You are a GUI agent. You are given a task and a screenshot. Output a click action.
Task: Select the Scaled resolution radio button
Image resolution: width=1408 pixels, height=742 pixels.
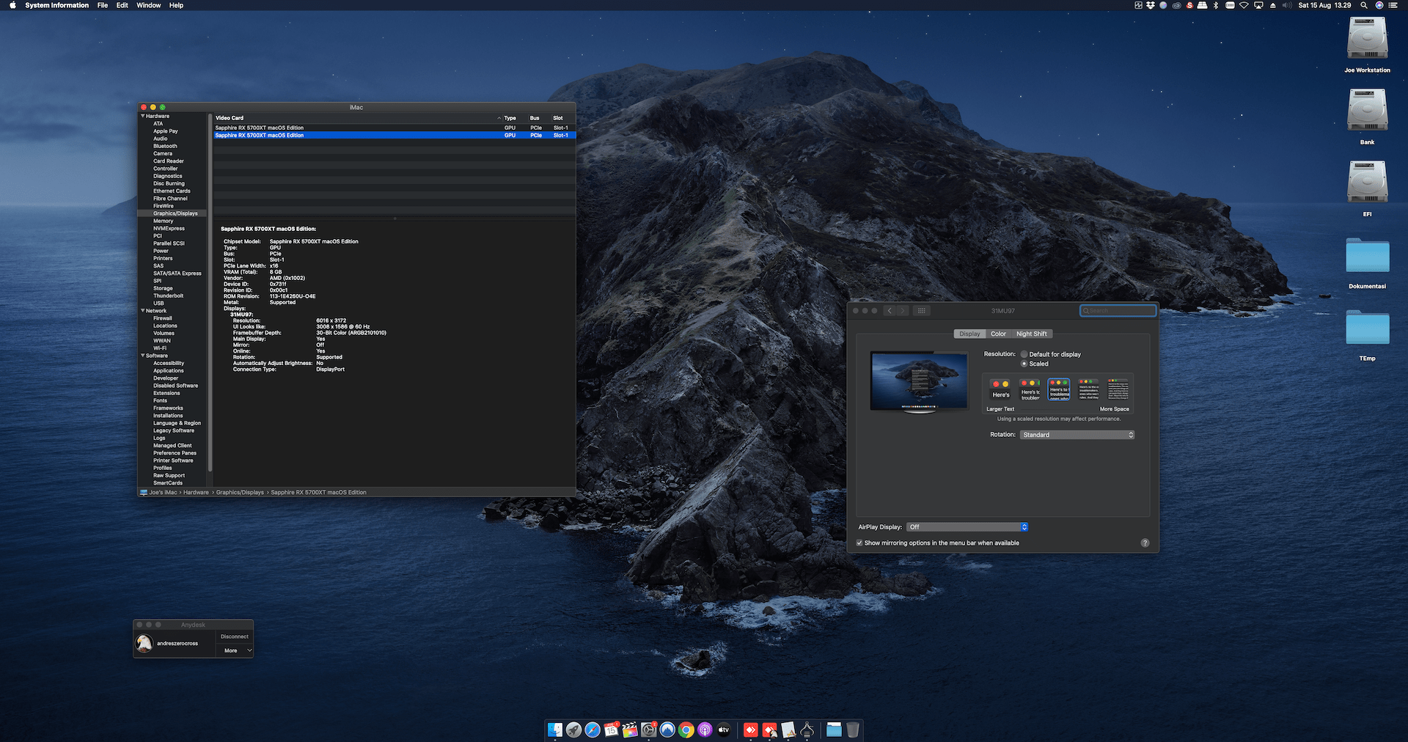pyautogui.click(x=1024, y=364)
